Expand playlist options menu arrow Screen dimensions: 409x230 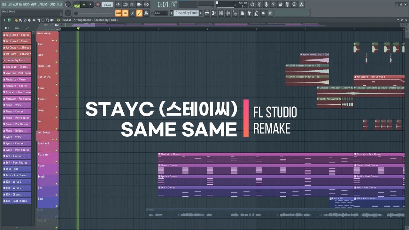click(4, 20)
